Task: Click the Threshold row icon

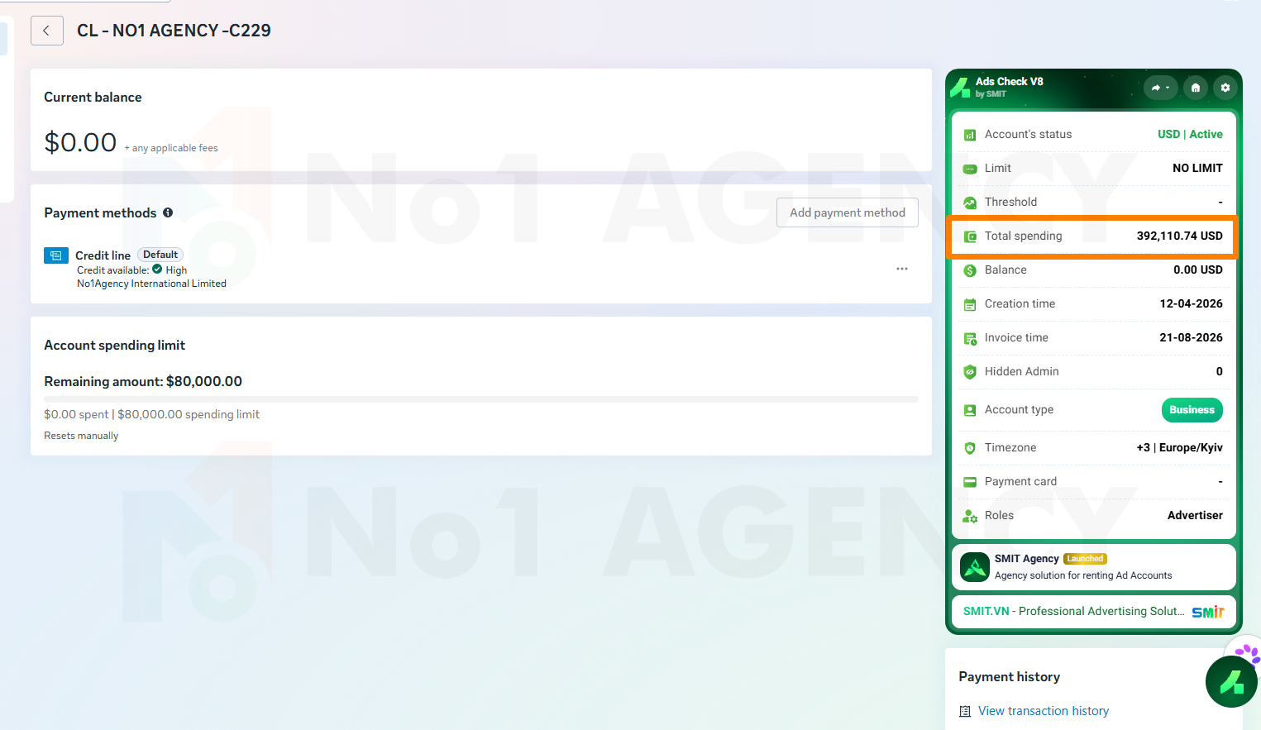Action: [970, 203]
